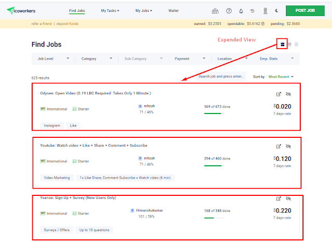Viewport: 332px width, 242px height.
Task: Expand the Payment filter
Action: coord(190,59)
